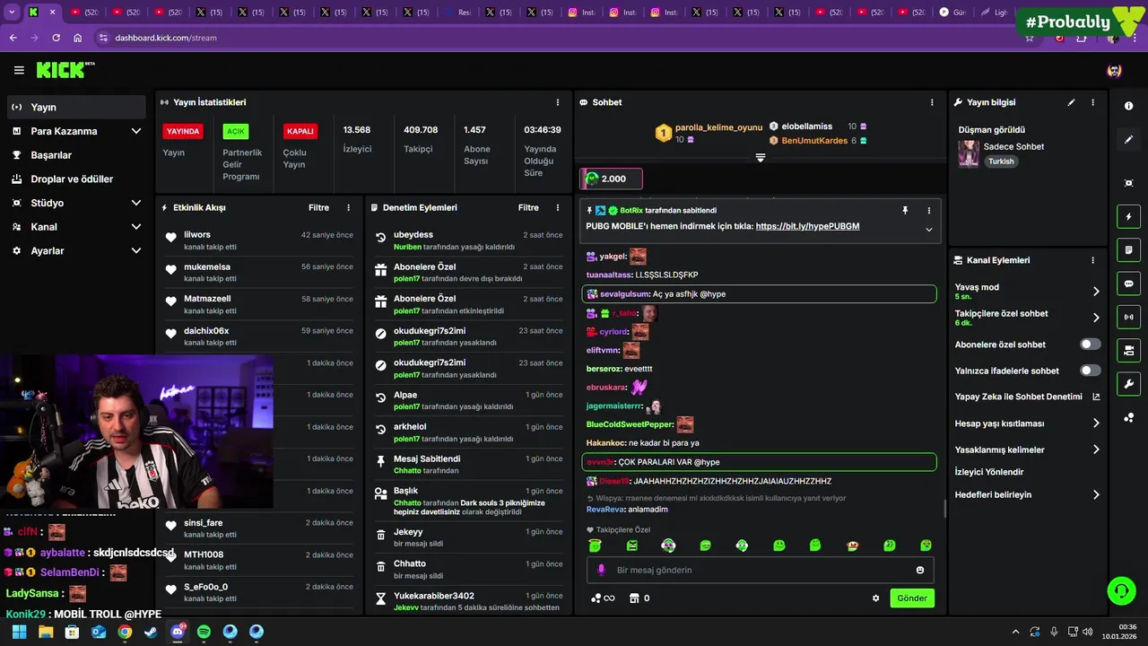Open Denetim Eylemleri three-dot menu
Image resolution: width=1148 pixels, height=646 pixels.
(x=558, y=207)
